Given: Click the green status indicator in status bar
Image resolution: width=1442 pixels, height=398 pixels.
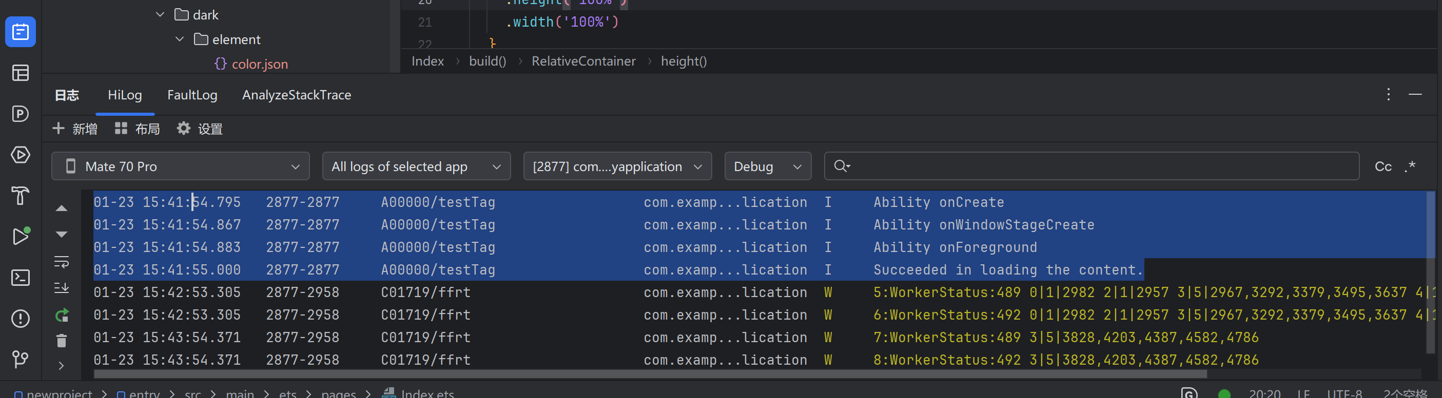Looking at the screenshot, I should tap(1224, 393).
